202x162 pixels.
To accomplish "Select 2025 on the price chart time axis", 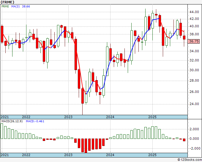I will (152, 117).
